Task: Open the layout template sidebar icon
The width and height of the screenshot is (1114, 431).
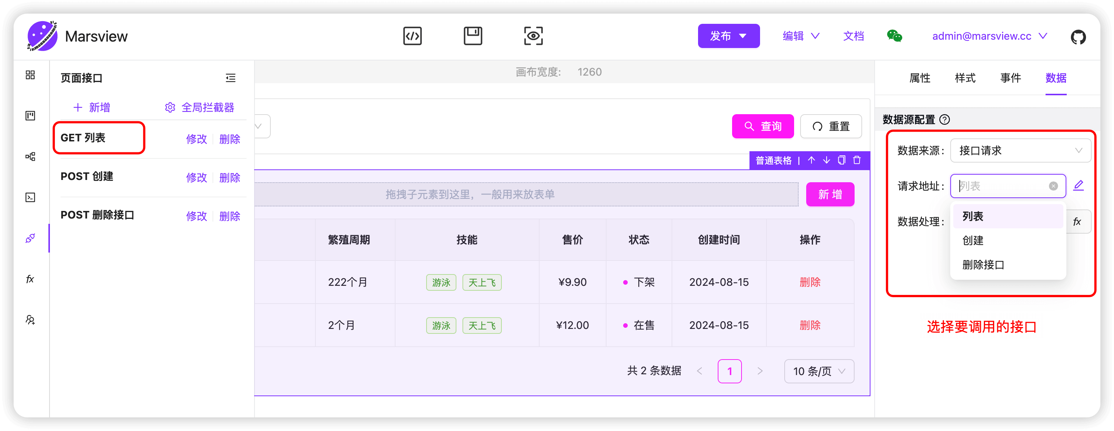Action: point(30,115)
